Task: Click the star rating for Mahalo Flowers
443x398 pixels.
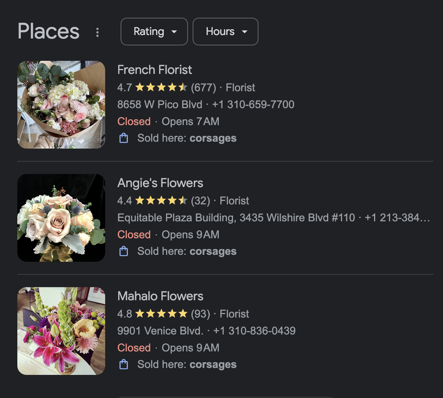Action: (161, 314)
